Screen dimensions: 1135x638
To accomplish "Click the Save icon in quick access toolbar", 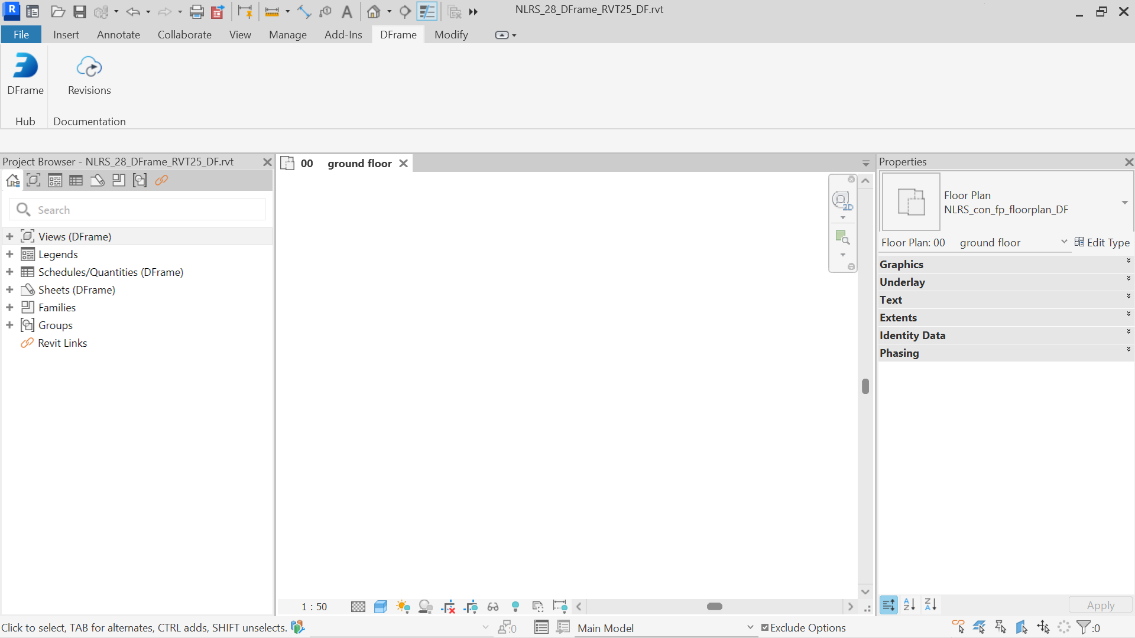I will 80,11.
